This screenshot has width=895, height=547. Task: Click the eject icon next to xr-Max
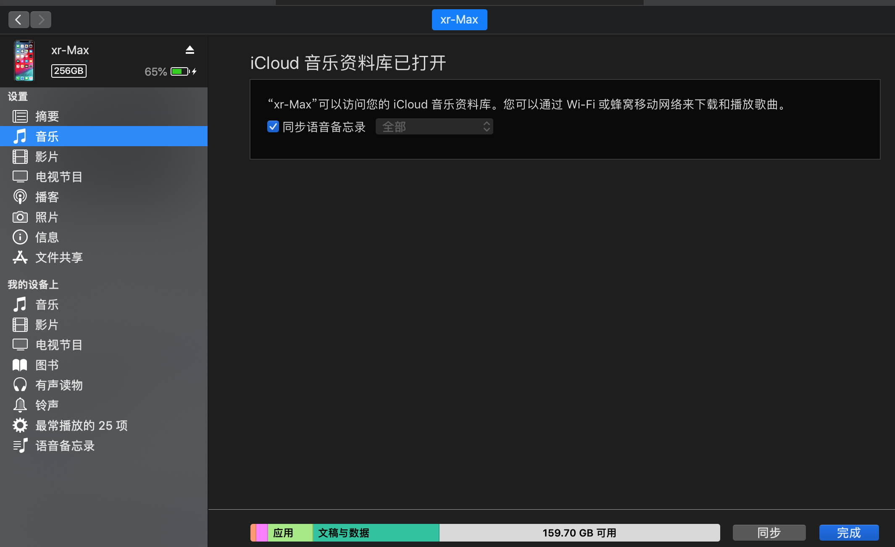[190, 50]
